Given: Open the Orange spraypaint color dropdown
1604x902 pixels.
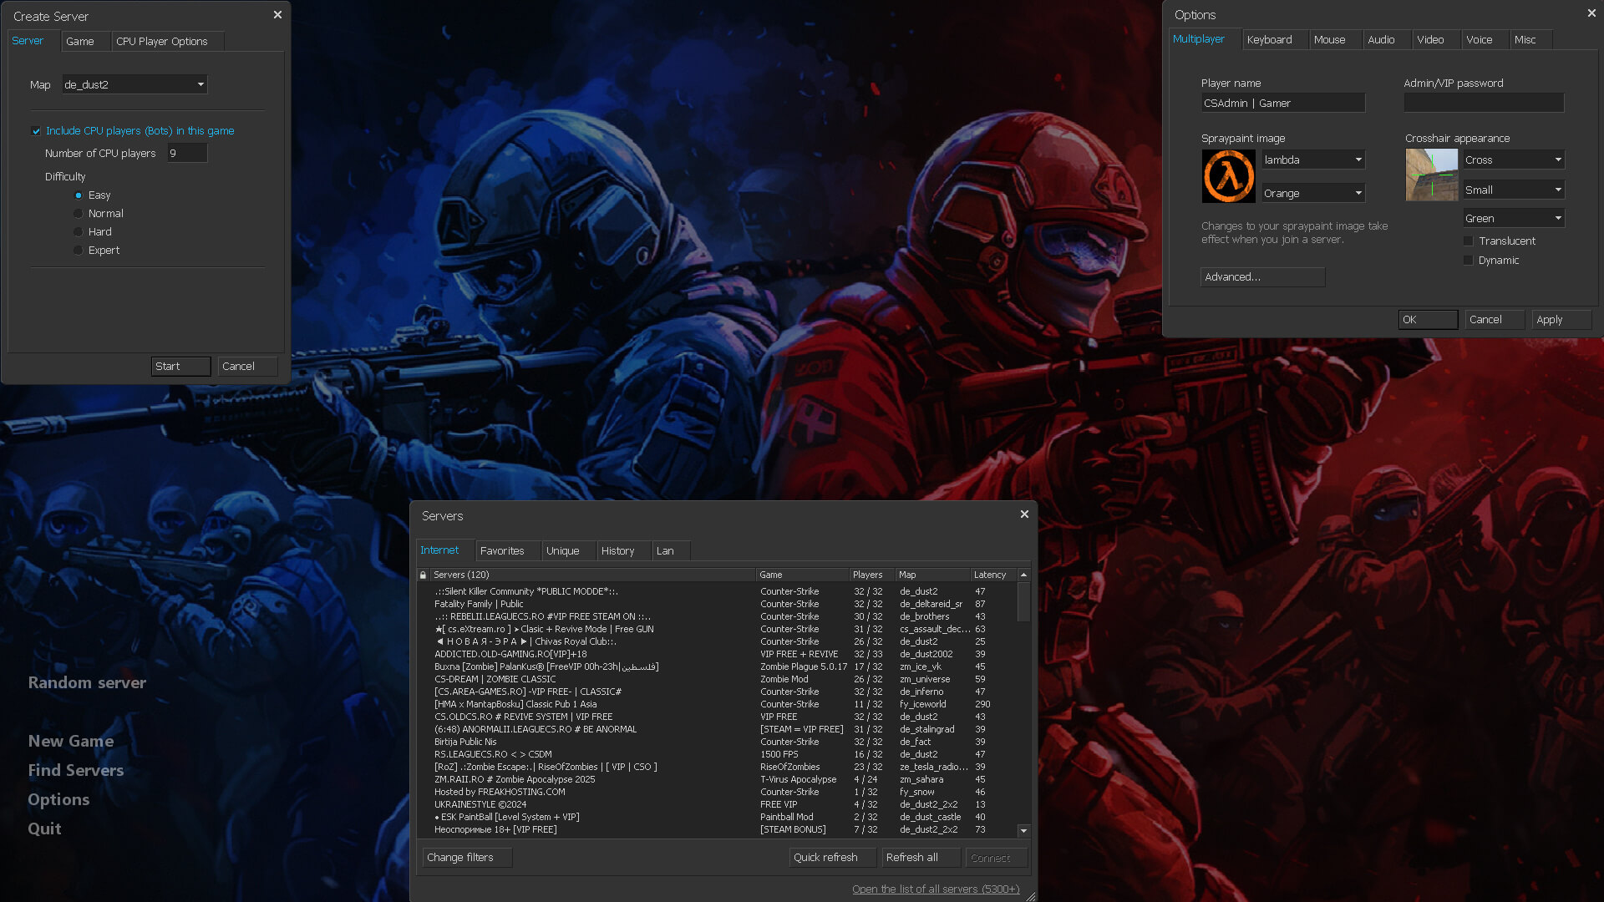Looking at the screenshot, I should coord(1313,193).
